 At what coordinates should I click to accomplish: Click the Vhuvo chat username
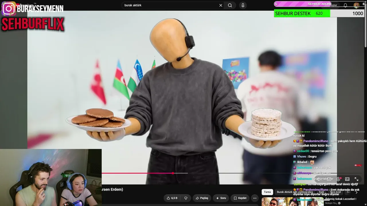point(301,157)
